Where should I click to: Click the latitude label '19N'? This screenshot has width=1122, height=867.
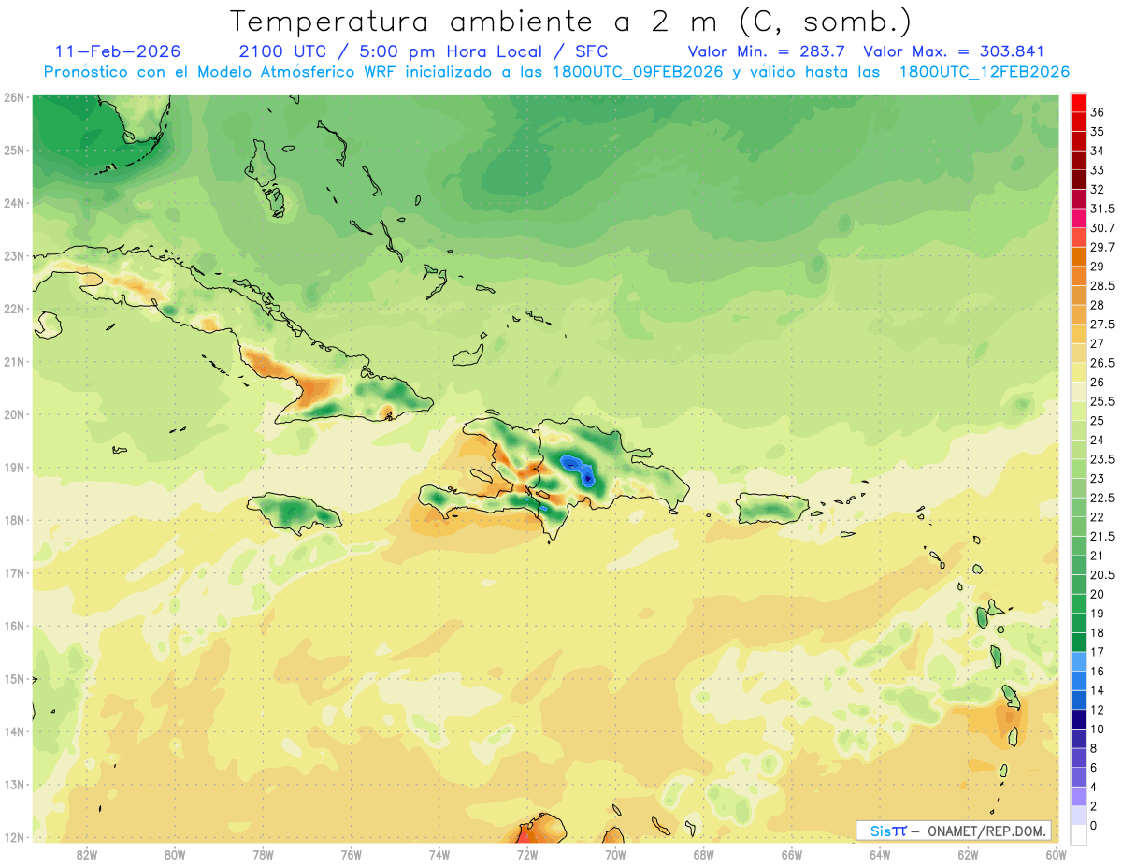click(x=14, y=467)
